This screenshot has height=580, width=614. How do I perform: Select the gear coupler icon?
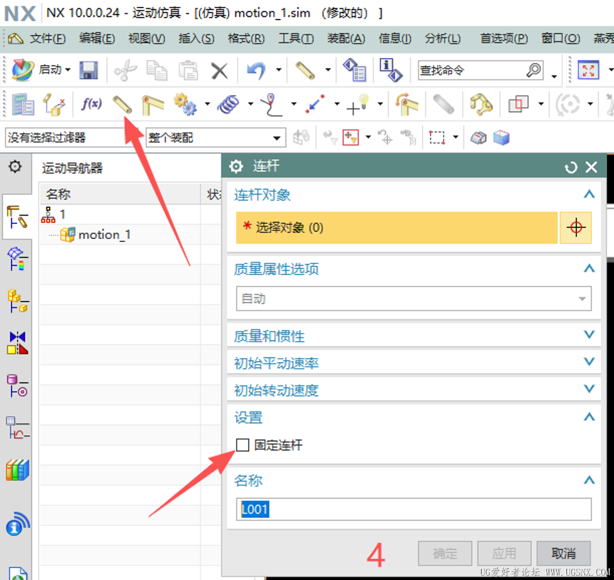coord(185,105)
